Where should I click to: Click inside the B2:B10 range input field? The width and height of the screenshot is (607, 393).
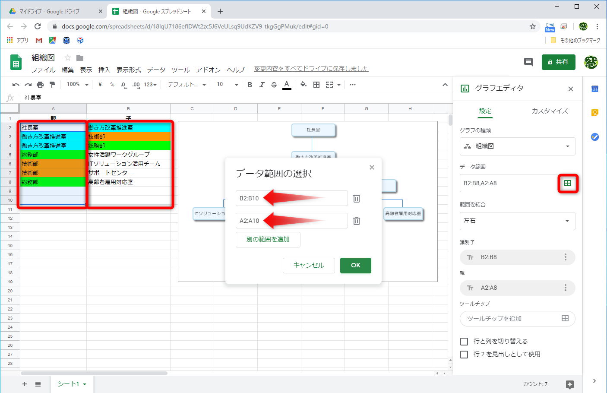coord(291,198)
